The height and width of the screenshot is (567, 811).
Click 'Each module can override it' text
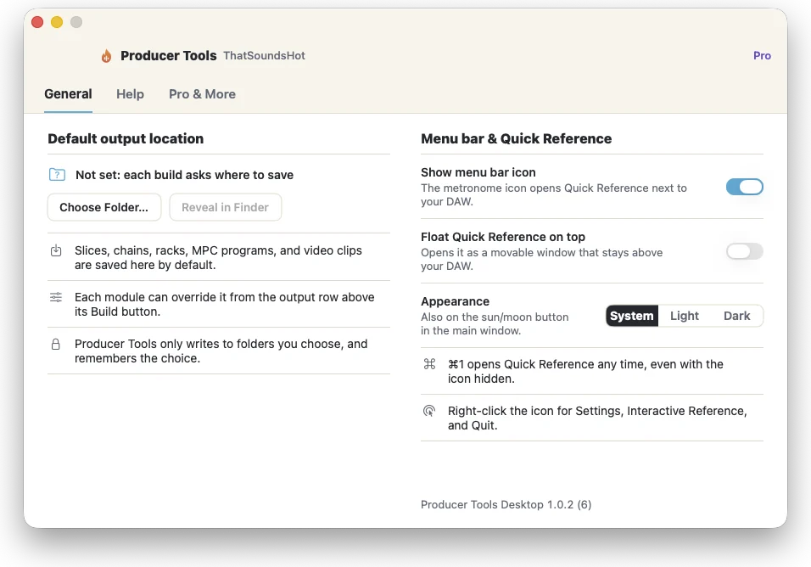[x=225, y=305]
